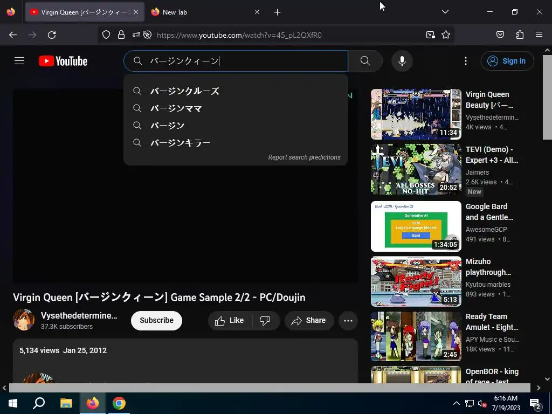This screenshot has height=414, width=552.
Task: Open the Windows notification center
Action: tap(535, 403)
